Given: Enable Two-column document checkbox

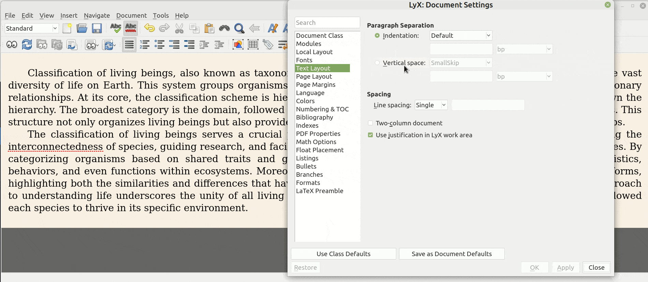Looking at the screenshot, I should click(x=370, y=123).
